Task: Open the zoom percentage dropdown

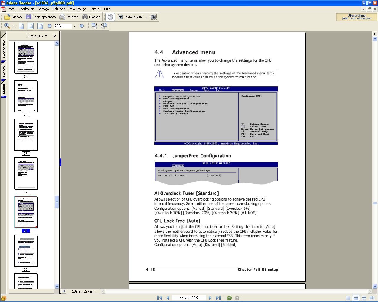Action: pyautogui.click(x=74, y=26)
